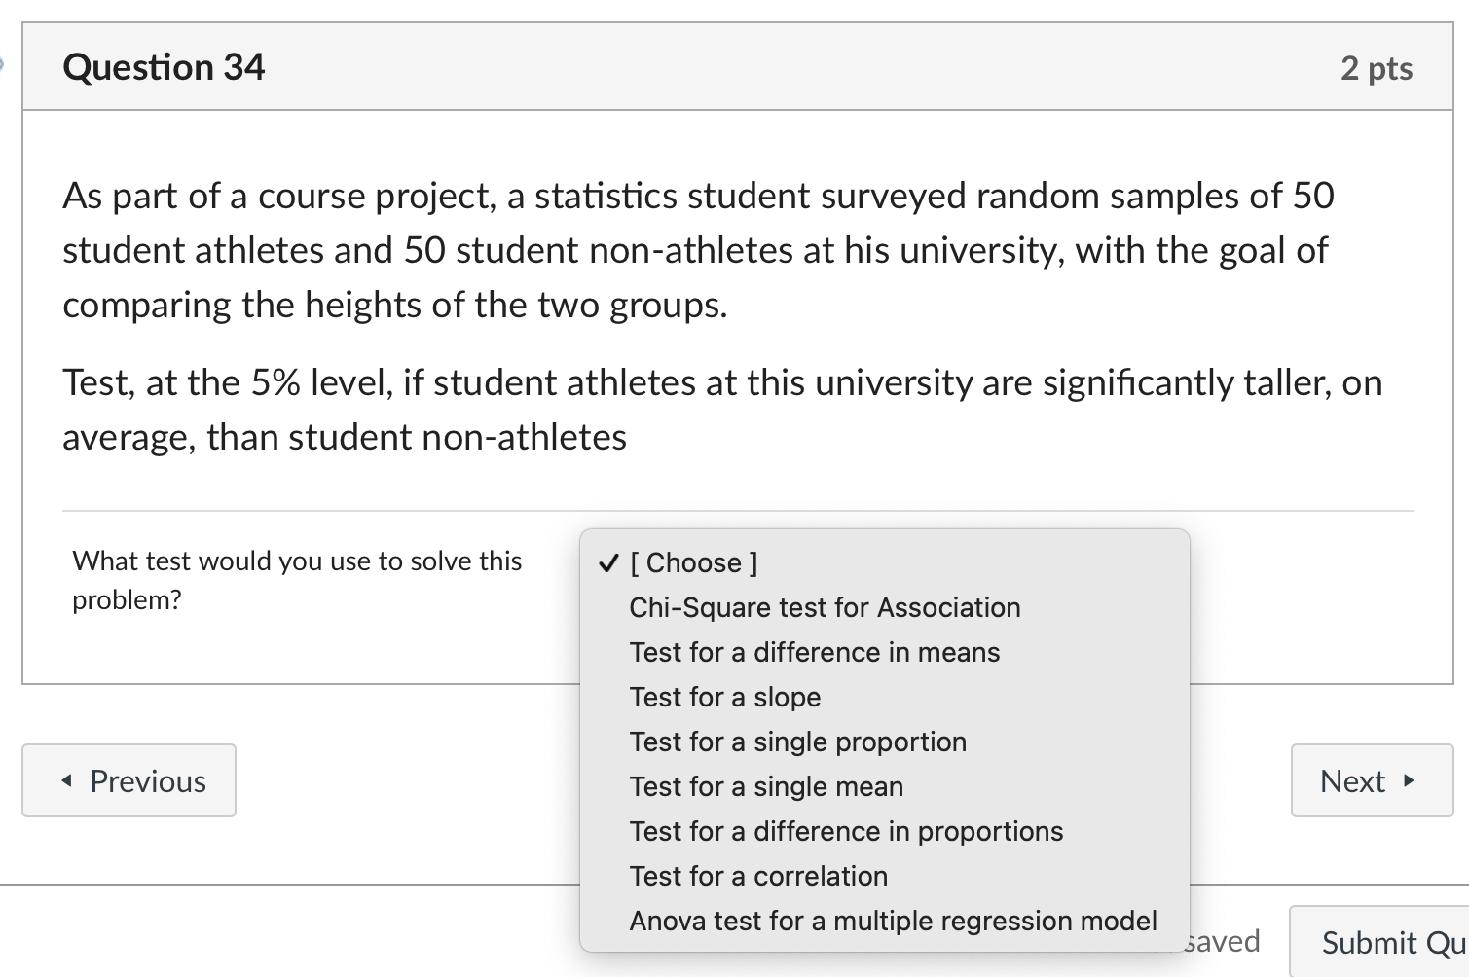1469x977 pixels.
Task: Click the checkmark beside [ Choose ]
Action: click(606, 562)
